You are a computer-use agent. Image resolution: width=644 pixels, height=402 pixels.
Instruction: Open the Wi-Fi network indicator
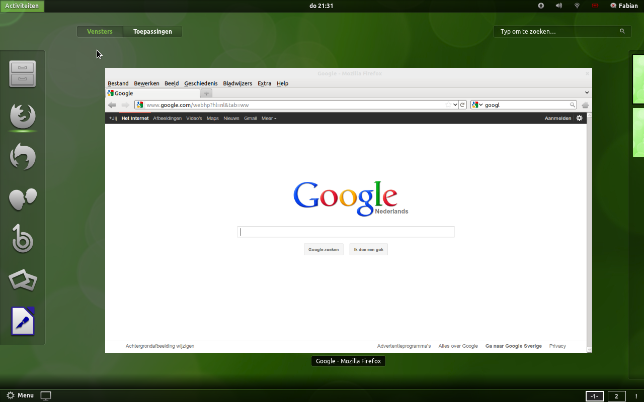[577, 6]
